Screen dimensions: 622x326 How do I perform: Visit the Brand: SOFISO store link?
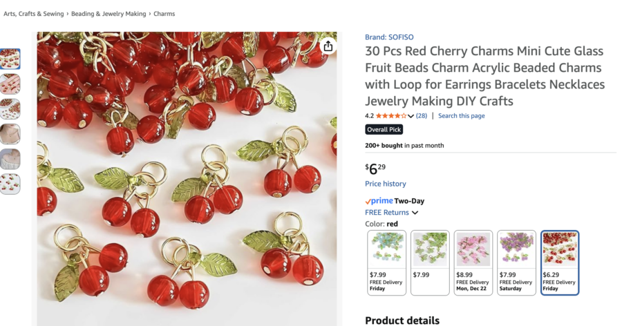389,37
